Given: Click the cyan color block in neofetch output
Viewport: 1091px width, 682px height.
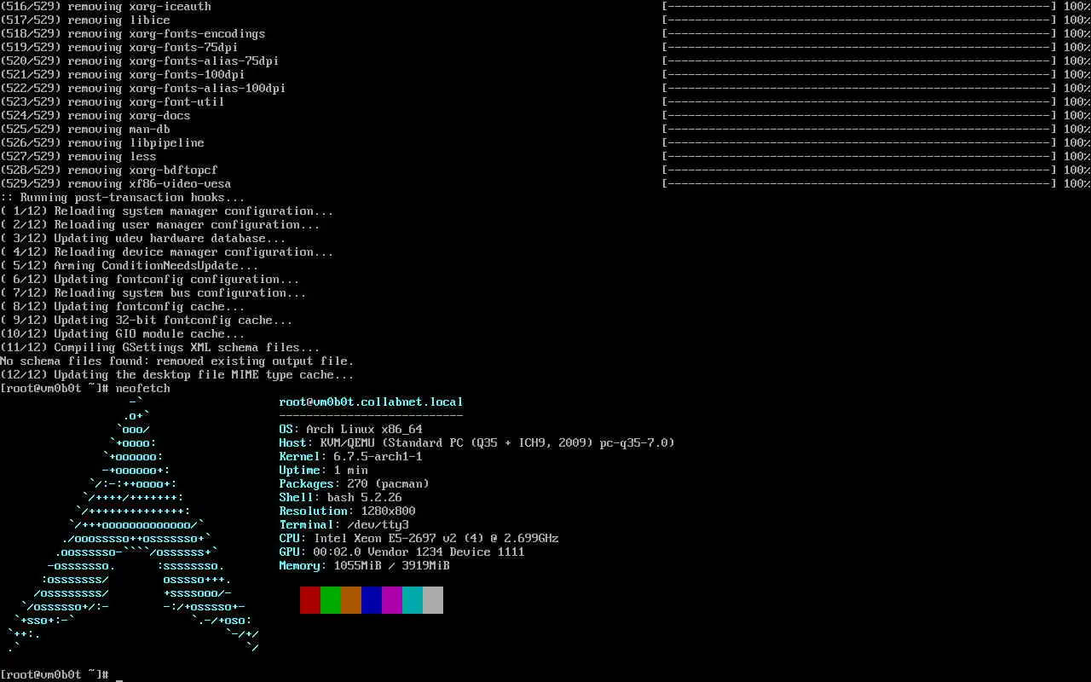Looking at the screenshot, I should [x=413, y=599].
